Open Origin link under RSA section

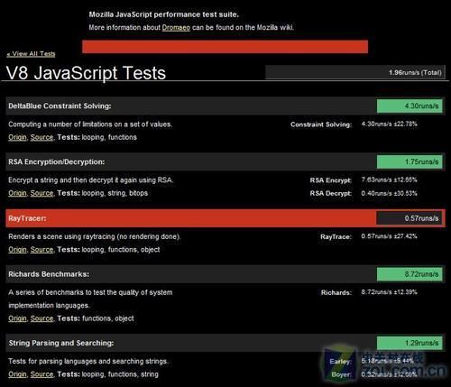(17, 193)
